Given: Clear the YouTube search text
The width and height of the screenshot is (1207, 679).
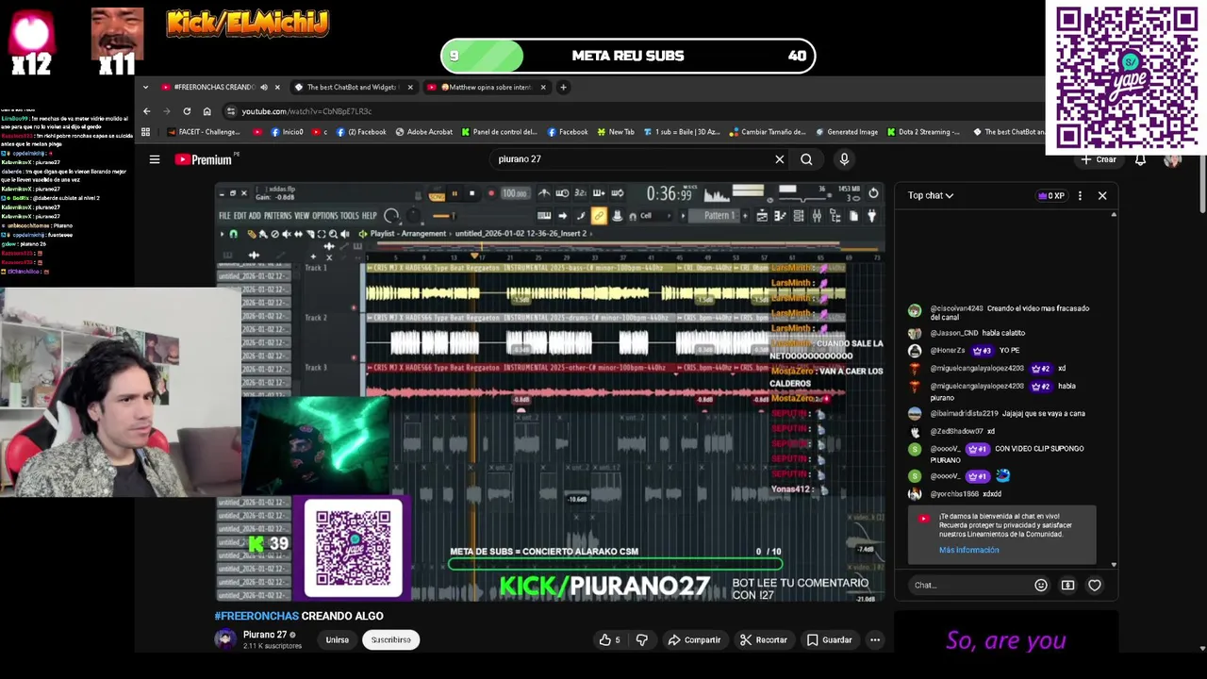Looking at the screenshot, I should pos(779,159).
